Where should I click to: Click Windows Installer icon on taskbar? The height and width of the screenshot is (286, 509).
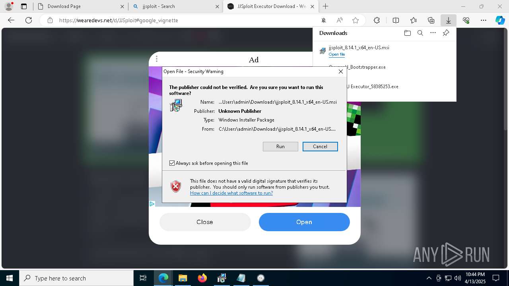pos(221,278)
